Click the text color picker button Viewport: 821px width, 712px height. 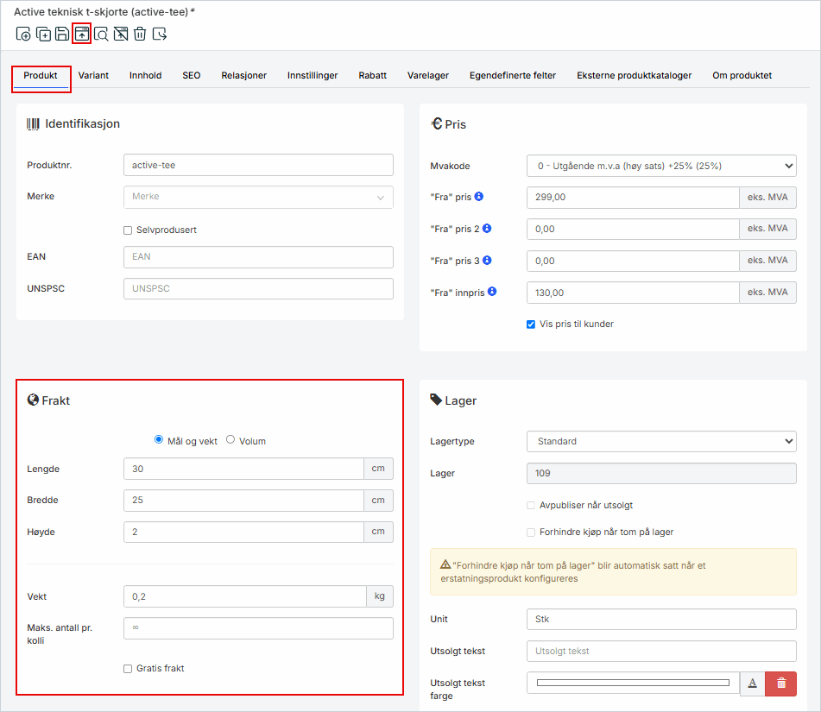752,684
